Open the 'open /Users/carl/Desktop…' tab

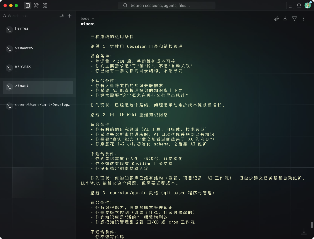(x=38, y=106)
